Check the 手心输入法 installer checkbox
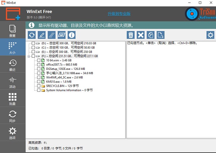The width and height of the screenshot is (216, 153). (39, 73)
